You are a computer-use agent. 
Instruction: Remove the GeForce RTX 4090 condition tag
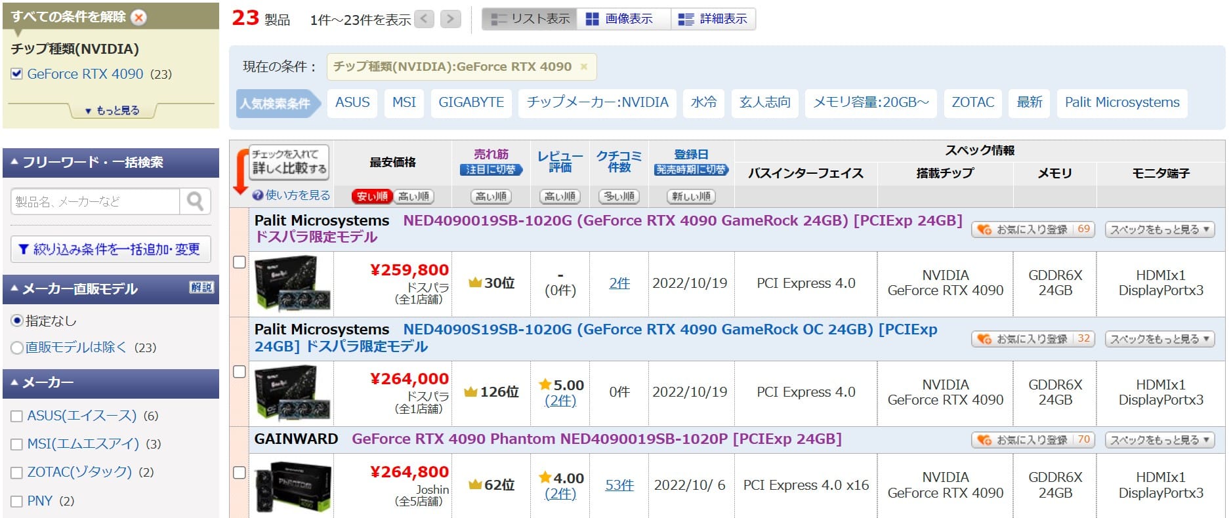pos(583,67)
